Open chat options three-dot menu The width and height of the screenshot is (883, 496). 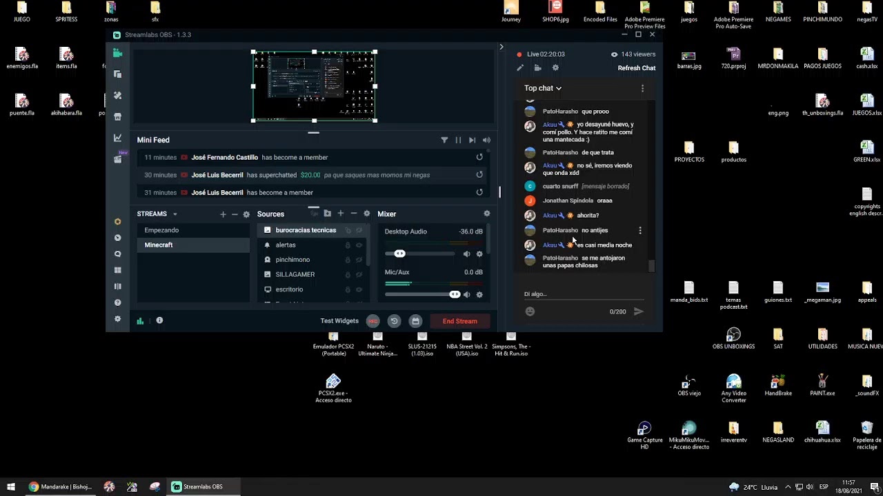click(x=642, y=88)
